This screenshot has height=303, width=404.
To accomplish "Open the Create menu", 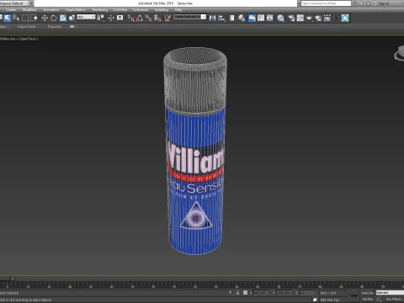I will click(11, 10).
